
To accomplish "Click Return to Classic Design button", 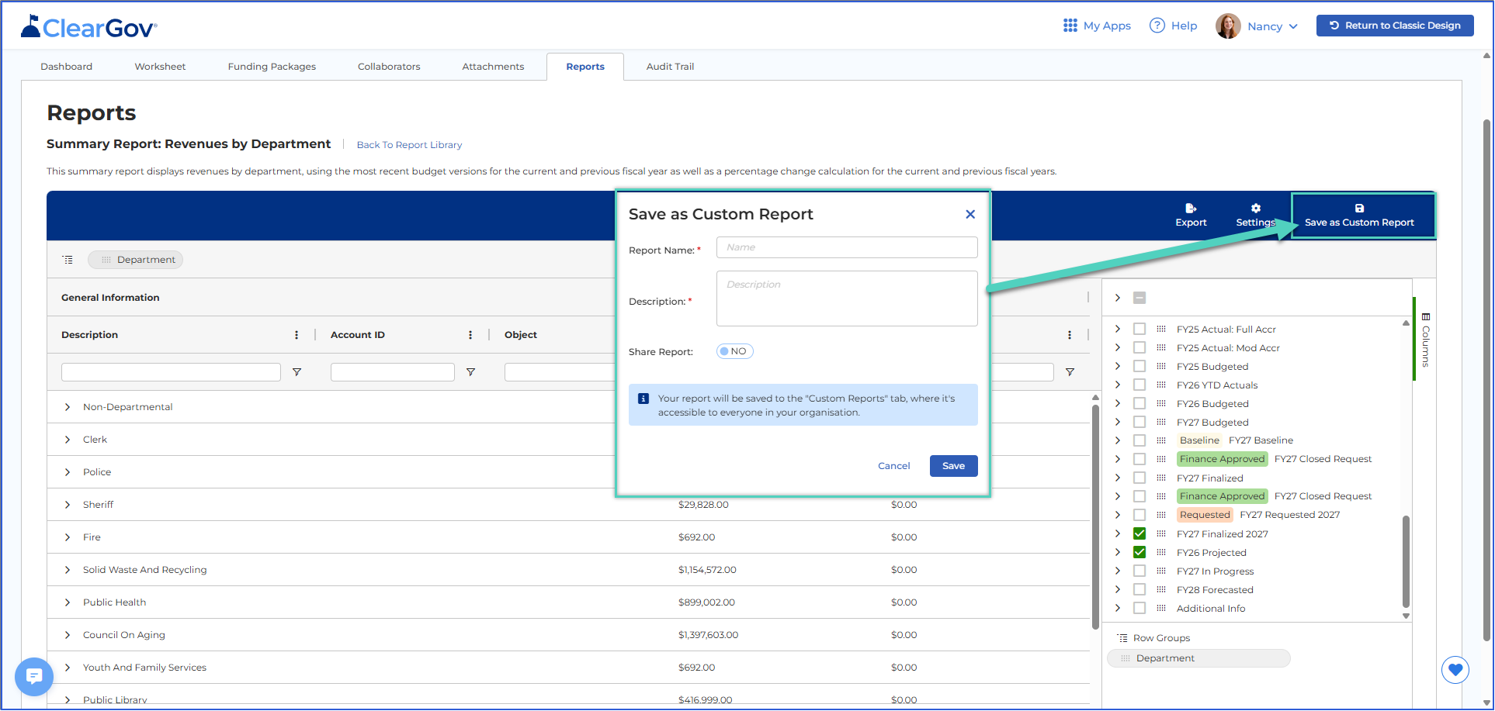I will (1395, 26).
